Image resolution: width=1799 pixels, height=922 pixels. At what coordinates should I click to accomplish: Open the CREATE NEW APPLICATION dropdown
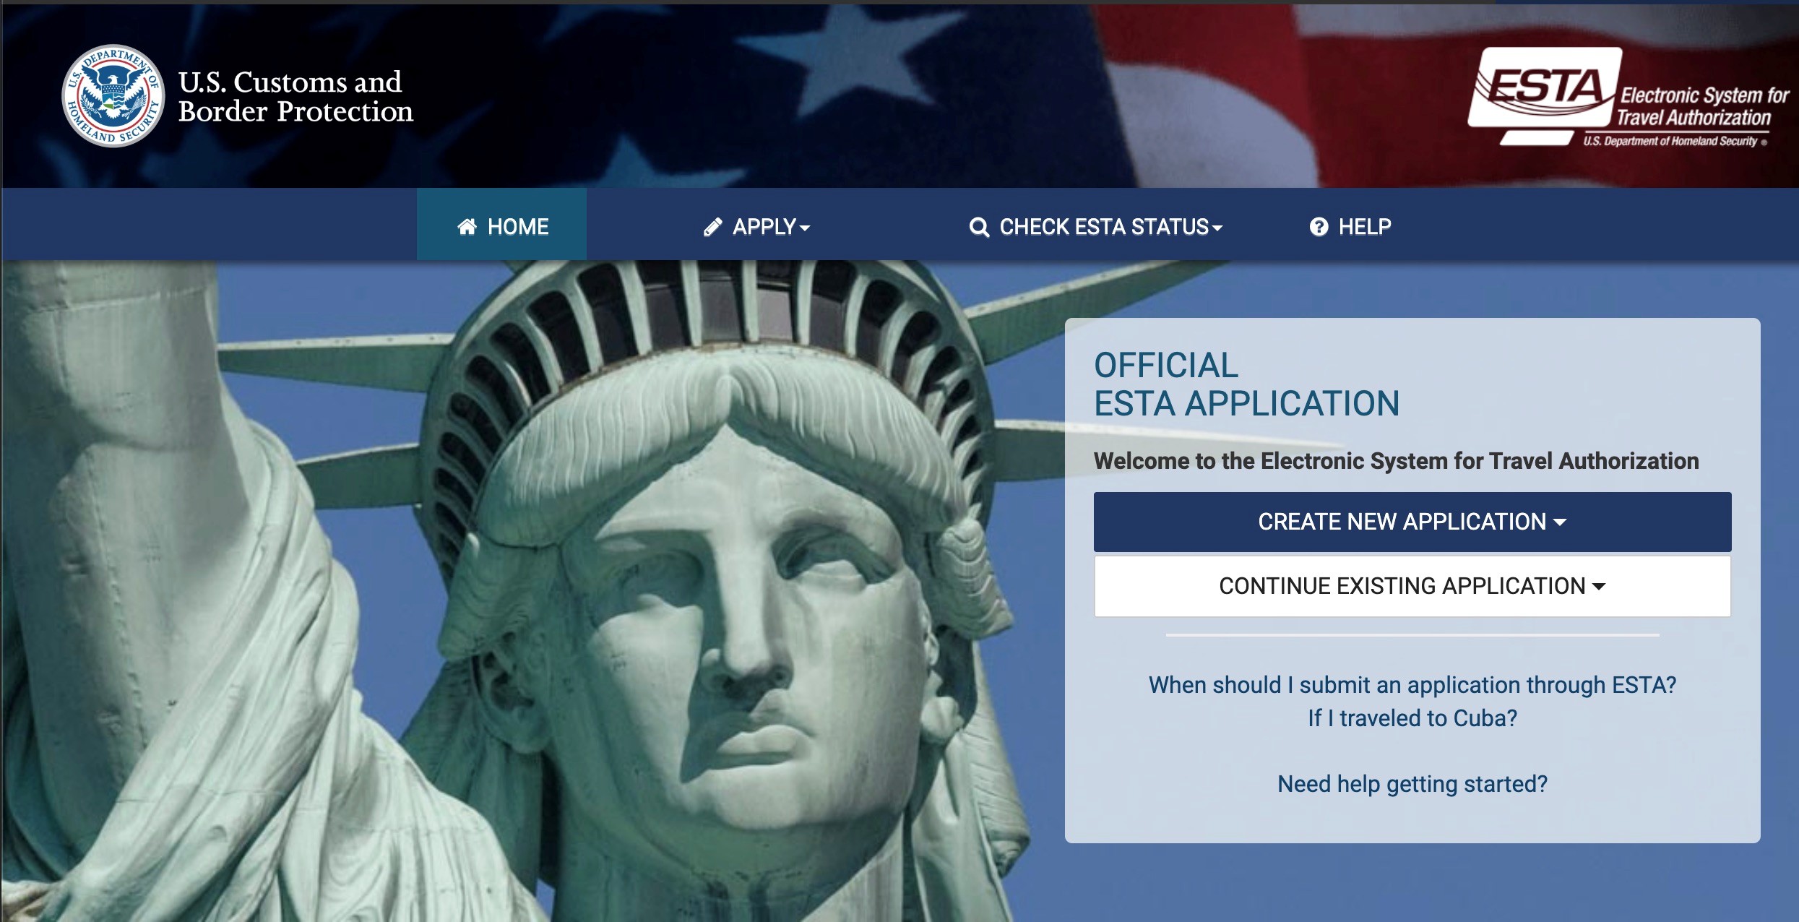(1412, 522)
